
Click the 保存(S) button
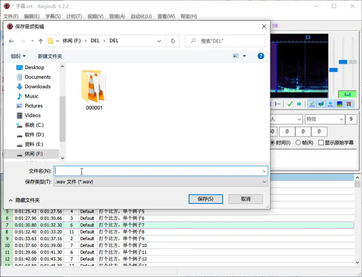pyautogui.click(x=206, y=199)
